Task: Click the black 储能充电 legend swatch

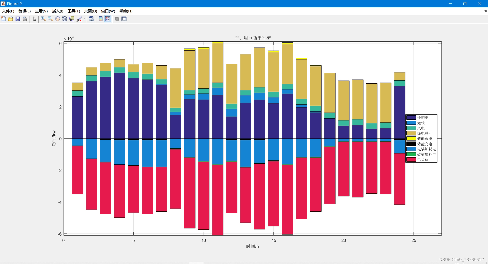Action: pyautogui.click(x=411, y=144)
